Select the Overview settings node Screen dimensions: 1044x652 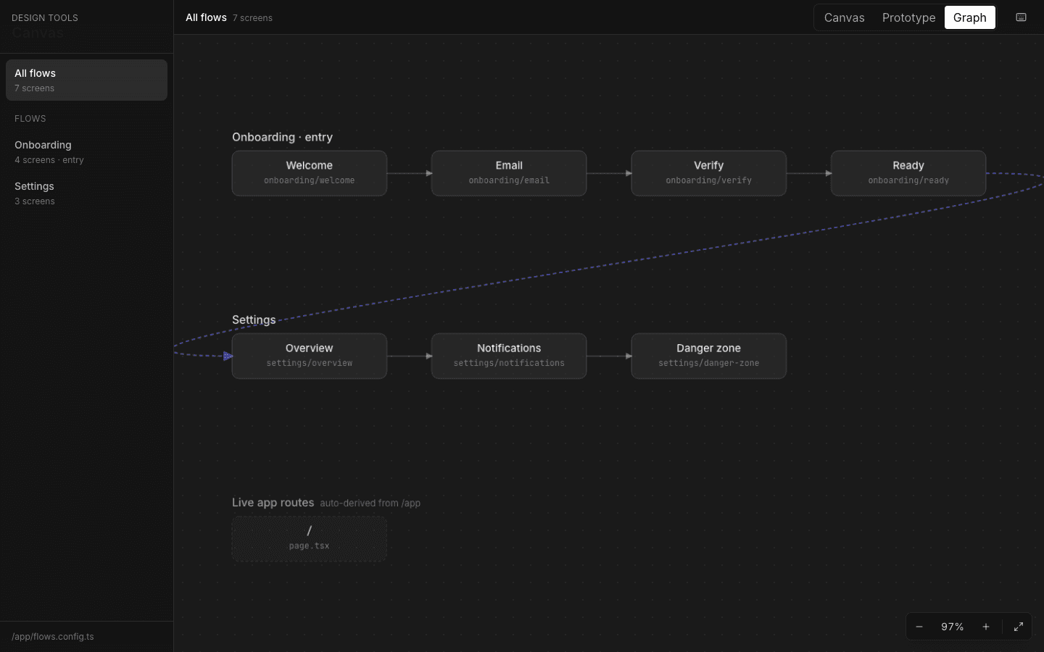(x=310, y=356)
